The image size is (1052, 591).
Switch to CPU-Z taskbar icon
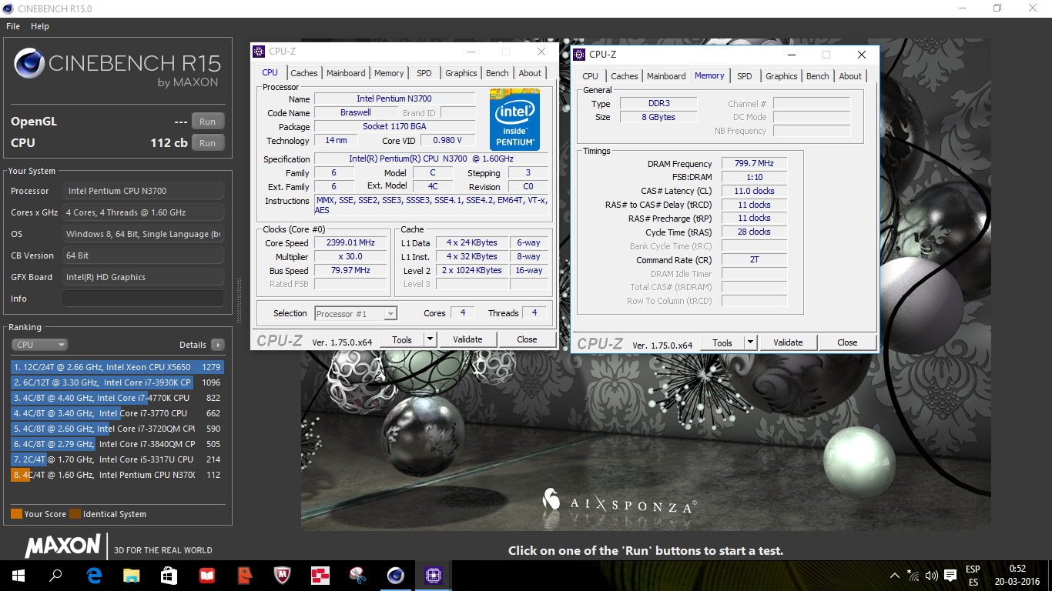point(433,575)
